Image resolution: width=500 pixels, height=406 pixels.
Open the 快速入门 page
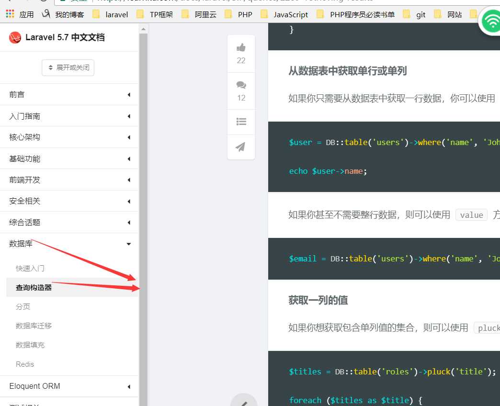[x=30, y=268]
